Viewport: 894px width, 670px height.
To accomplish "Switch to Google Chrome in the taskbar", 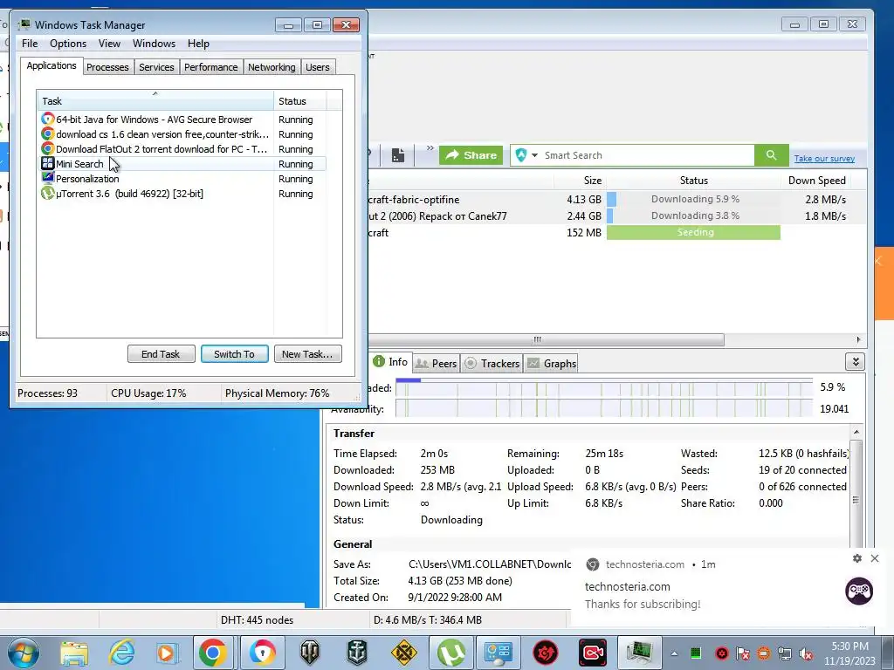I will click(x=213, y=653).
